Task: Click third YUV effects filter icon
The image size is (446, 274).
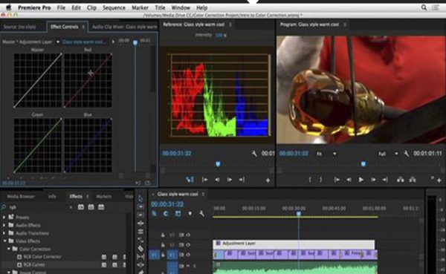Action: 101,207
